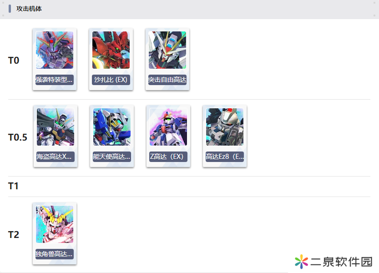Click the 高达Ez8 name label

(225, 157)
